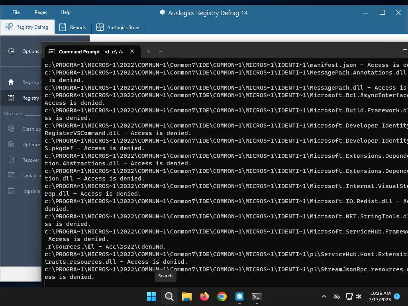Select the Command Prompt rd tab
This screenshot has width=408, height=306.
pos(92,51)
